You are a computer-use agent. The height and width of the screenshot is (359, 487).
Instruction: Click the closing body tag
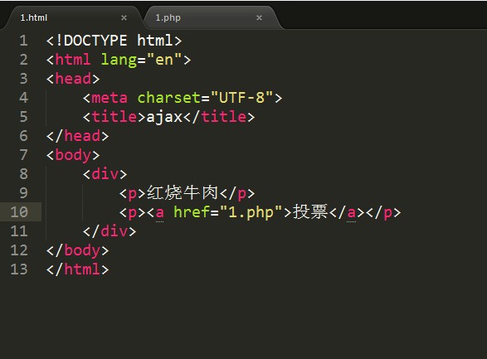(78, 250)
